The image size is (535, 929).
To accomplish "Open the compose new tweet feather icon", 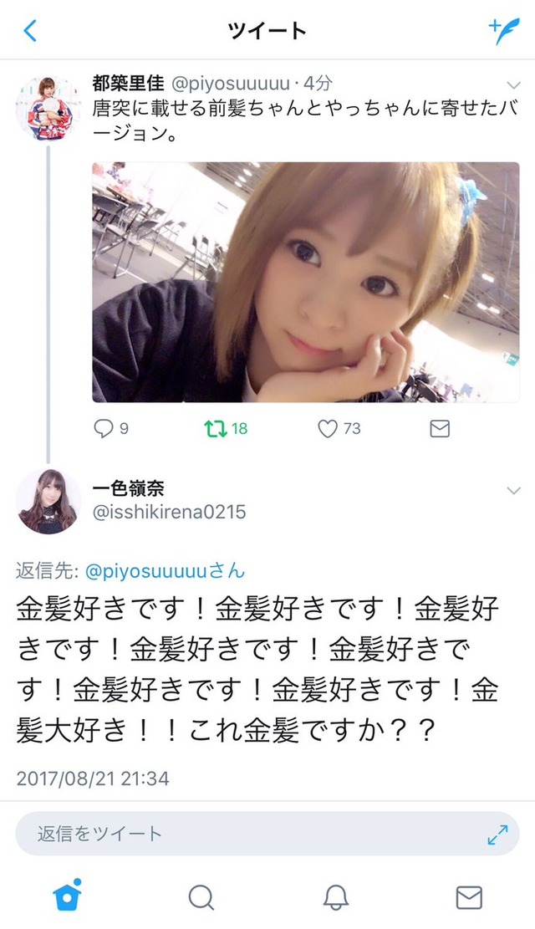I will tap(503, 31).
